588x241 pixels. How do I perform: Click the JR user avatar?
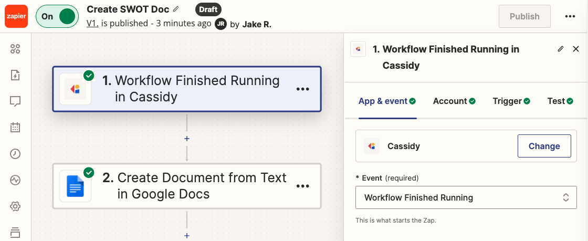220,24
